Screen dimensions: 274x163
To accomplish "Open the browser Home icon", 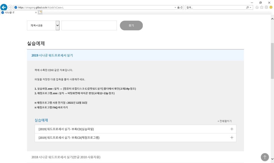I will click(x=257, y=7).
